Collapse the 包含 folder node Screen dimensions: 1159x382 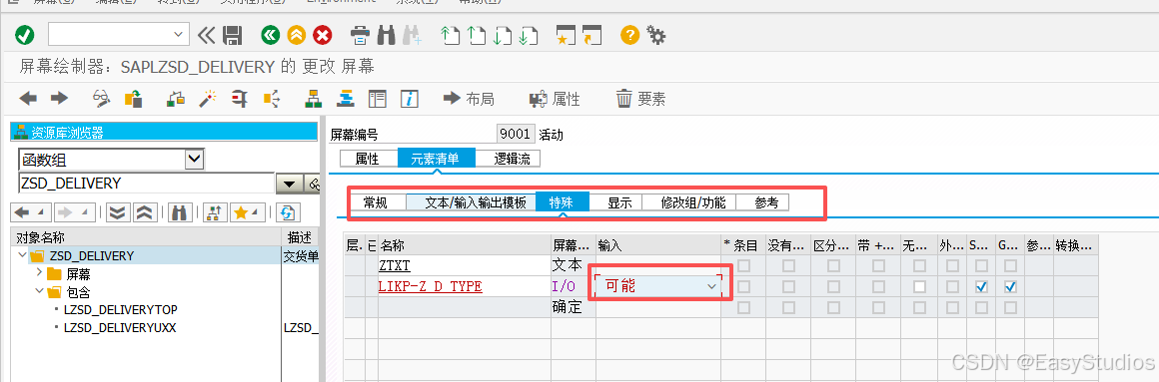38,291
